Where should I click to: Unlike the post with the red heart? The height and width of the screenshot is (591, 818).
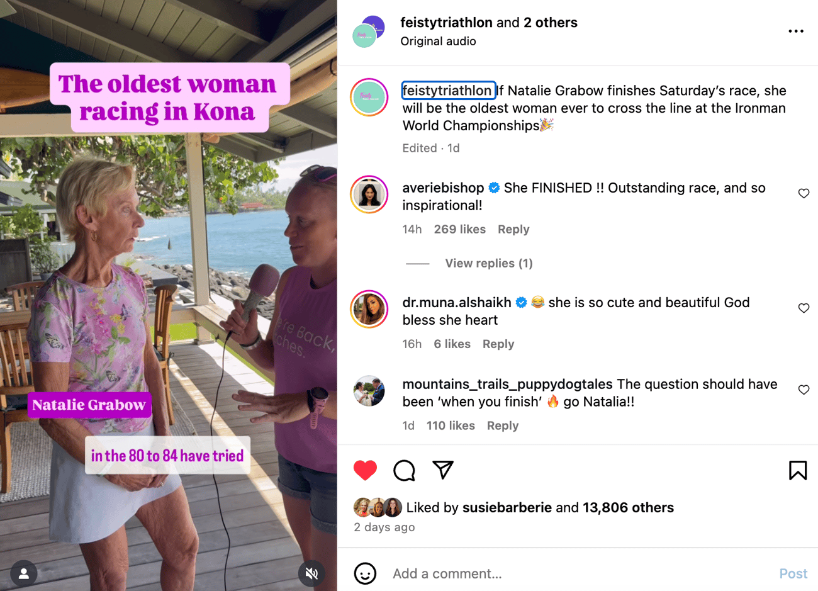[365, 470]
